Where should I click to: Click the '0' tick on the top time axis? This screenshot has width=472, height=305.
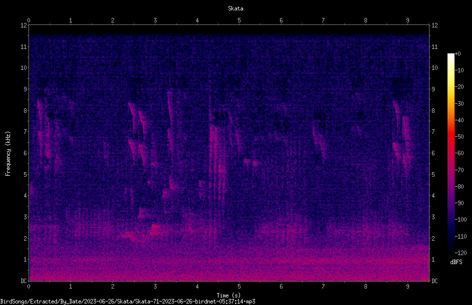[28, 20]
